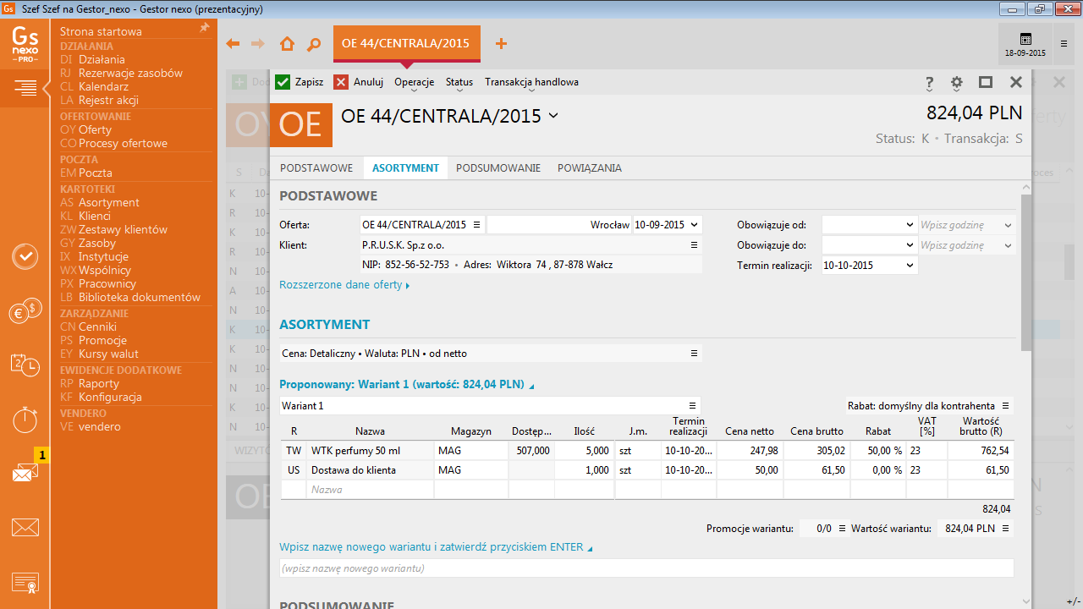The height and width of the screenshot is (609, 1083).
Task: Open the calendar date 18-09-2015 button
Action: point(1025,44)
